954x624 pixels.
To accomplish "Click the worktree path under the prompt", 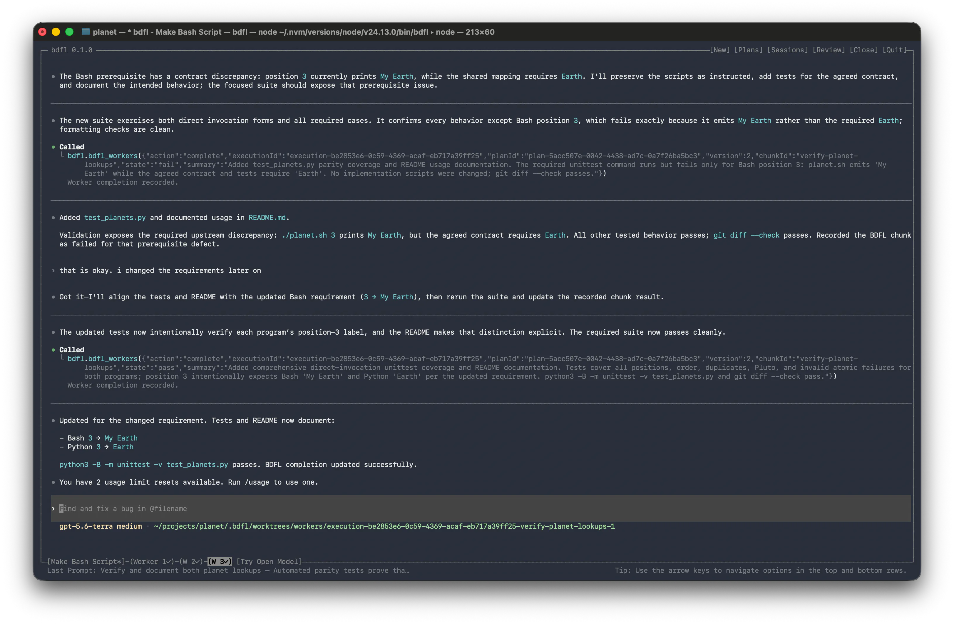I will pyautogui.click(x=384, y=526).
